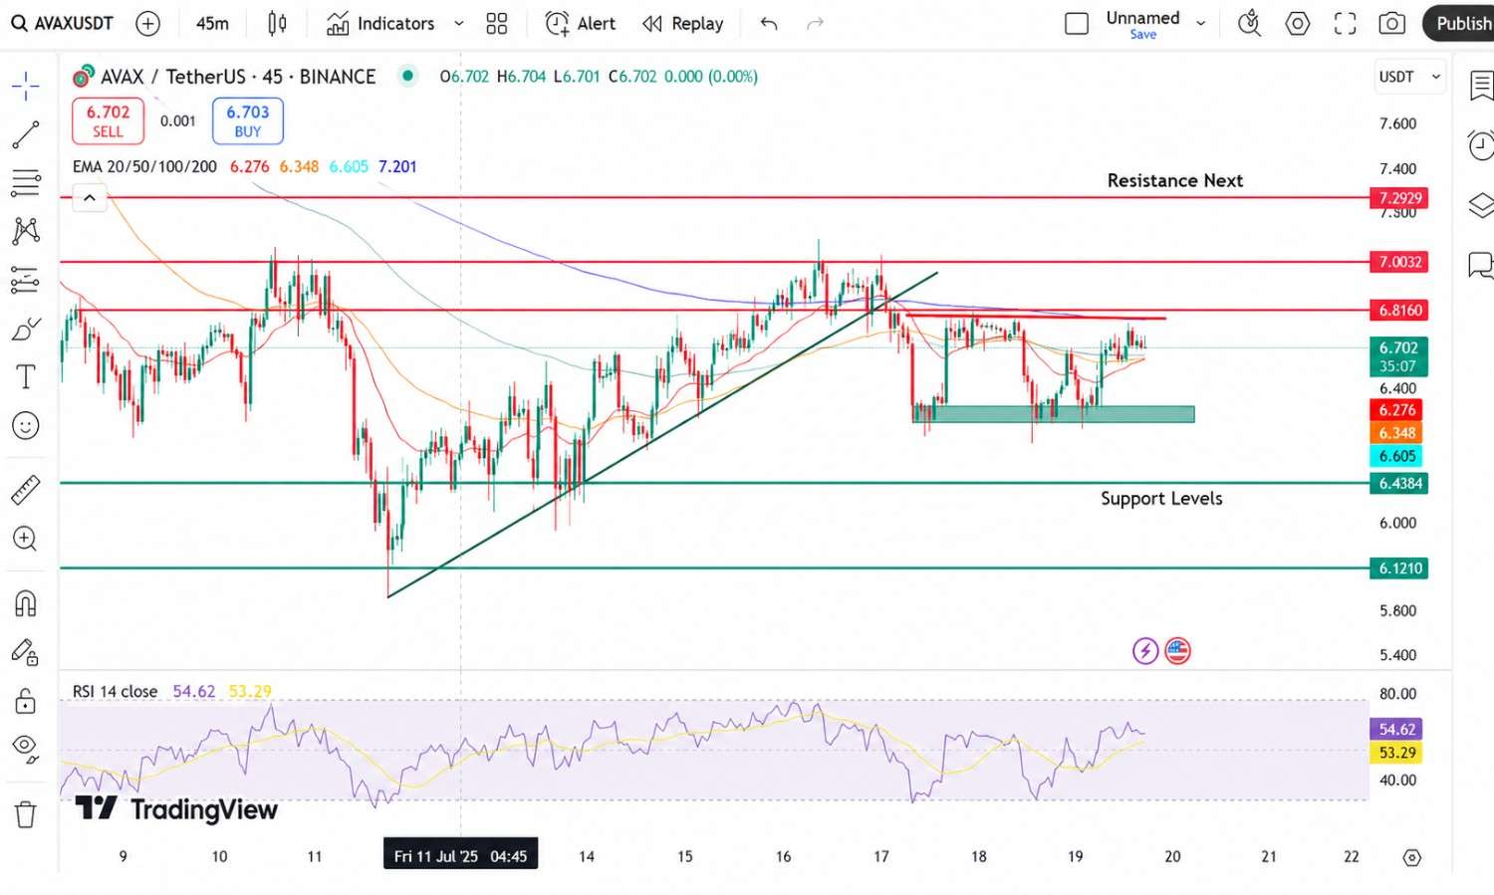The width and height of the screenshot is (1494, 895).
Task: Select the Text tool in left toolbar
Action: (26, 376)
